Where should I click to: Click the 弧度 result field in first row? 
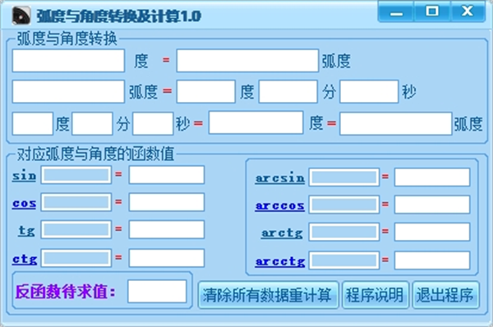[x=247, y=61]
